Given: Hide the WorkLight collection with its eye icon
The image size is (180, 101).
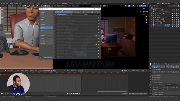Looking at the screenshot, I should pos(174,14).
